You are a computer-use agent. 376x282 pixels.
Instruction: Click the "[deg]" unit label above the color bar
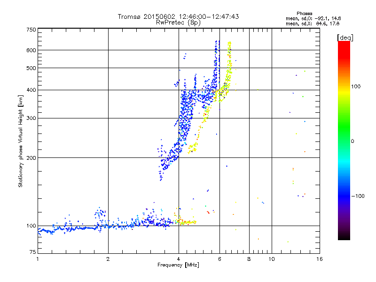click(x=345, y=38)
